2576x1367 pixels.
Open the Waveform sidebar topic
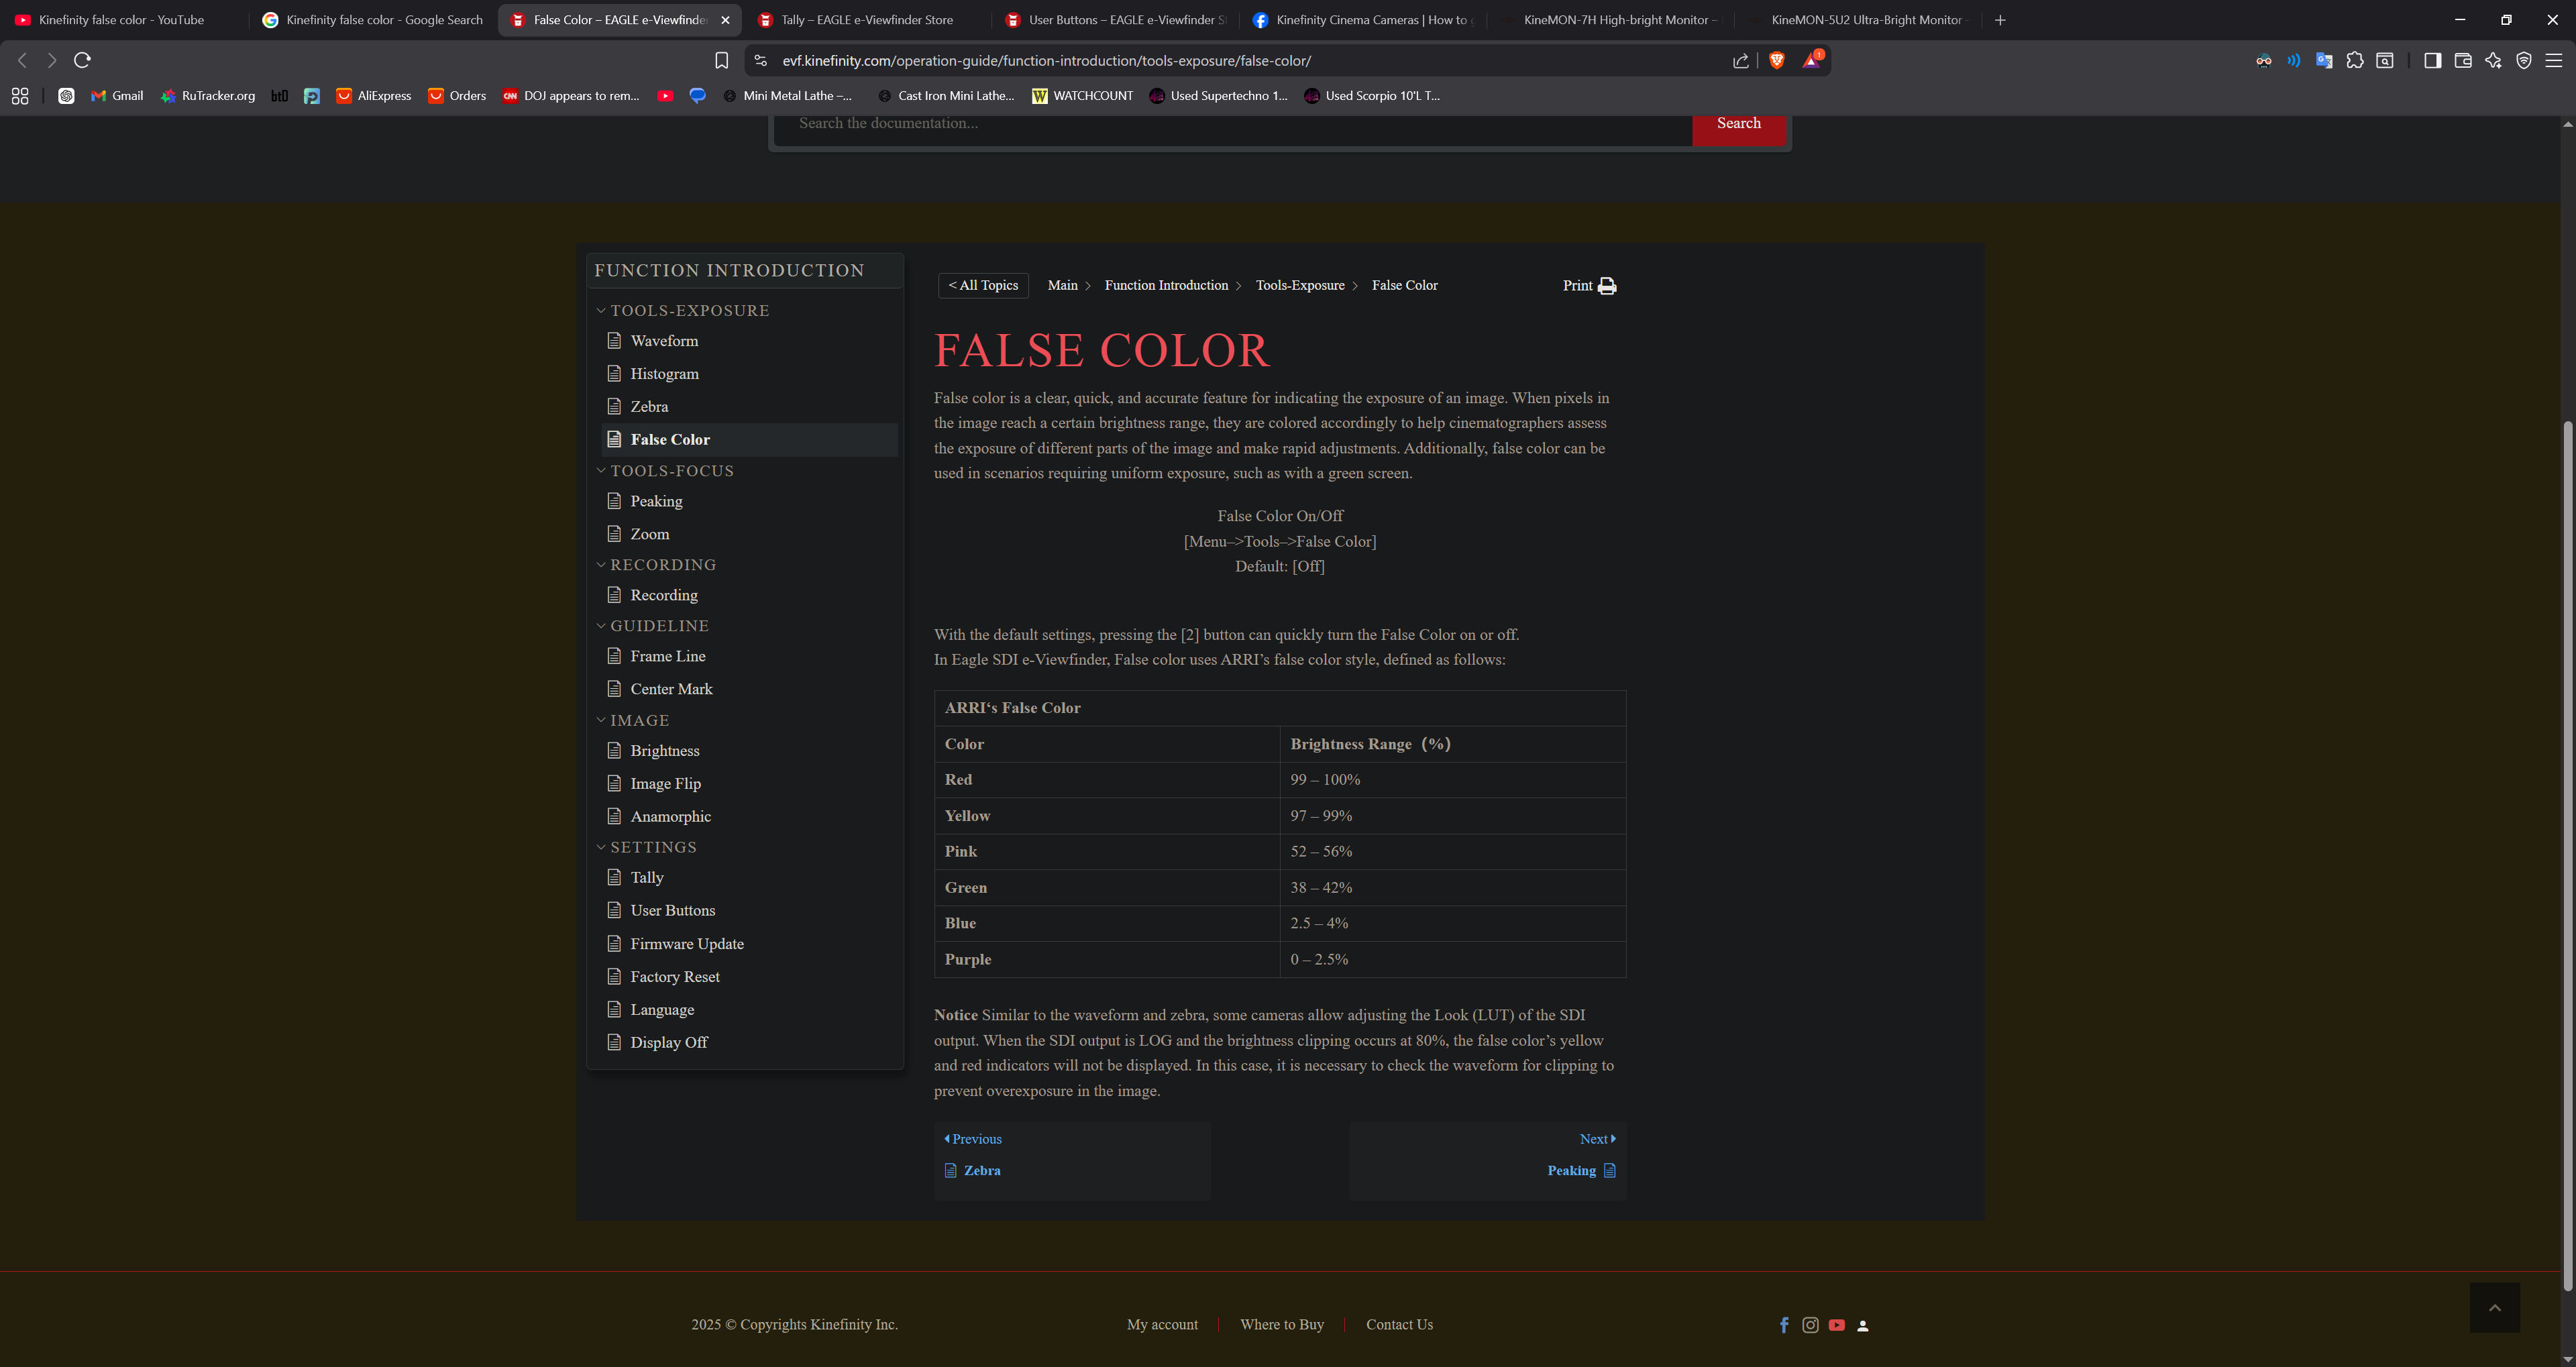[664, 341]
